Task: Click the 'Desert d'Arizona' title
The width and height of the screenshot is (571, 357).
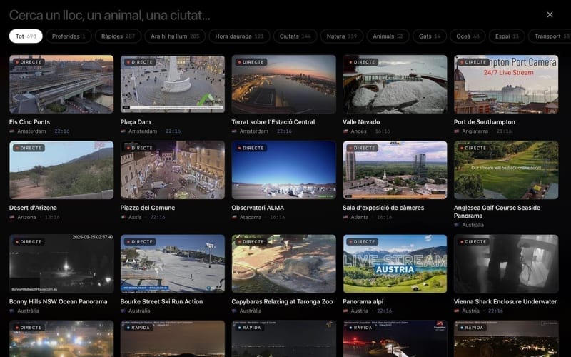Action: coord(33,208)
